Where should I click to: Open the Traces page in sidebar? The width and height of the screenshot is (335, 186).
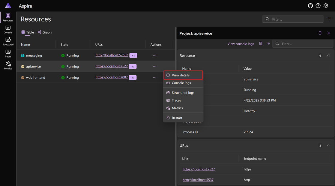pos(8,53)
